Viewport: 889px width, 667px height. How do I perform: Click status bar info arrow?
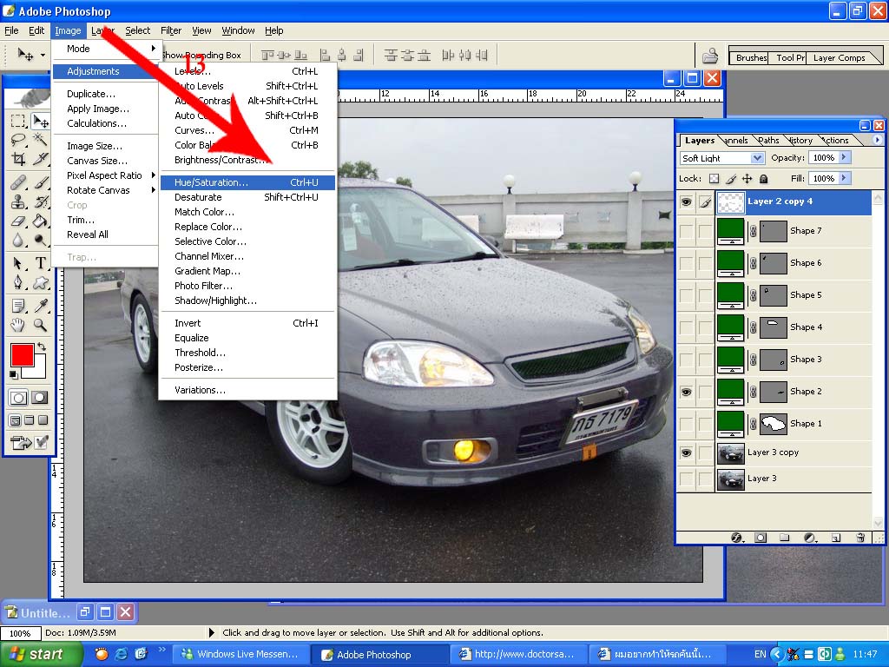(x=212, y=632)
